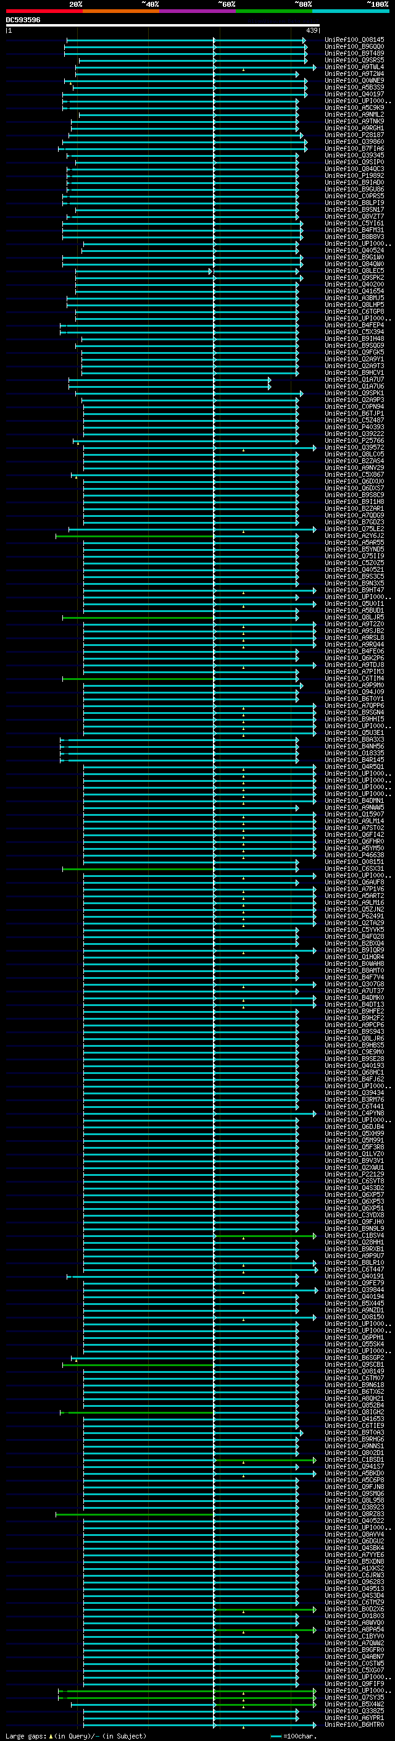The height and width of the screenshot is (1741, 395).
Task: Select hit UniRef100_Q40197
Action: click(354, 94)
